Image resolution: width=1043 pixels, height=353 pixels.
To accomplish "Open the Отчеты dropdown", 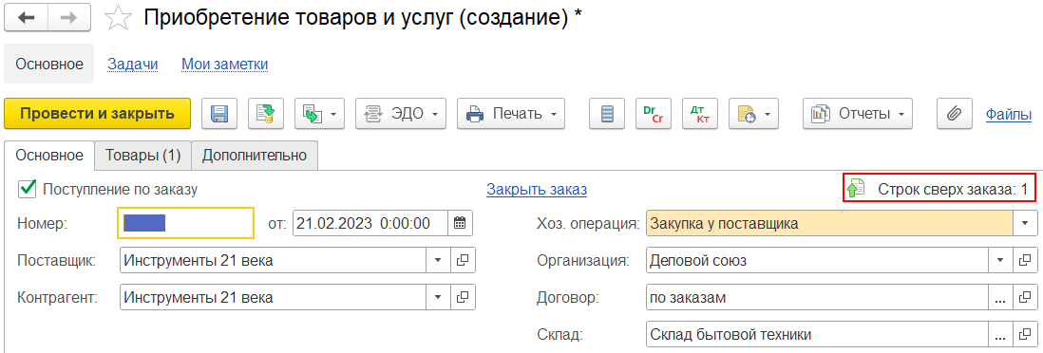I will [x=858, y=114].
